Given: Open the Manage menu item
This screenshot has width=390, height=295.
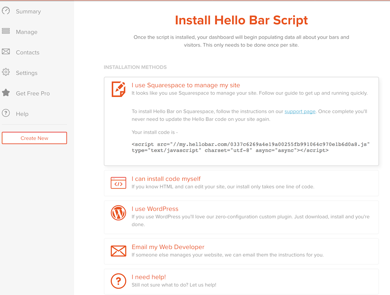Looking at the screenshot, I should point(27,32).
